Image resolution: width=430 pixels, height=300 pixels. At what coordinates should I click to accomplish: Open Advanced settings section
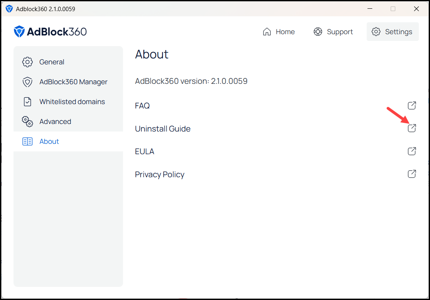click(68, 122)
